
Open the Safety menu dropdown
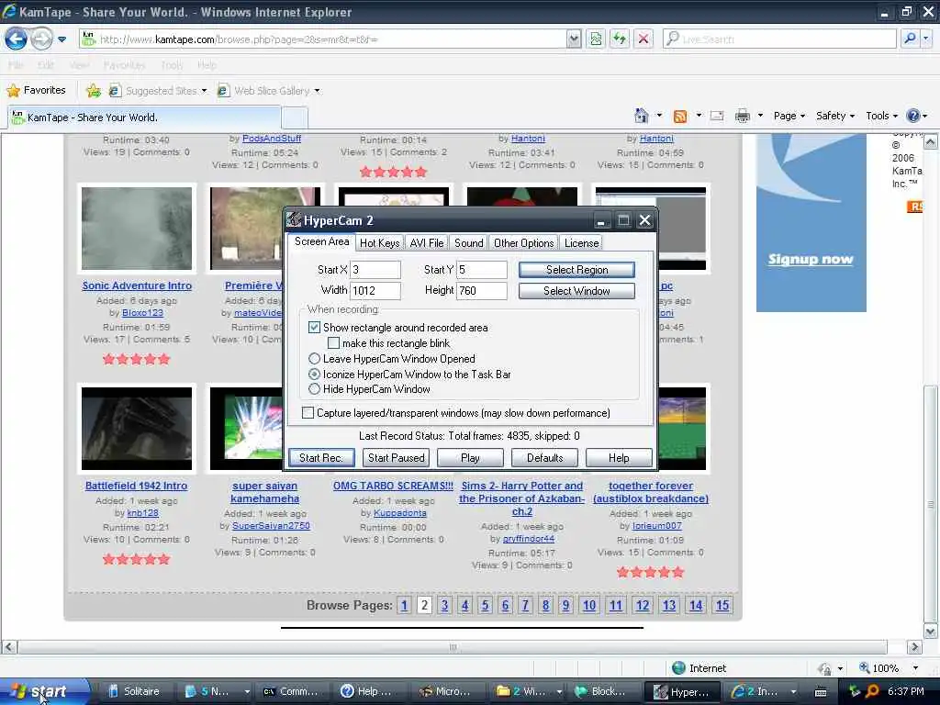pos(835,116)
